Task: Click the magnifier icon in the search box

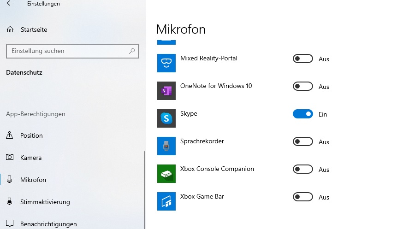Action: 132,51
